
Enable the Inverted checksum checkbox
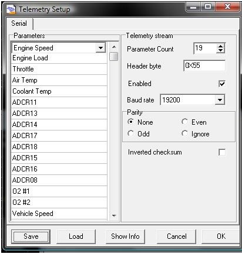tap(222, 152)
